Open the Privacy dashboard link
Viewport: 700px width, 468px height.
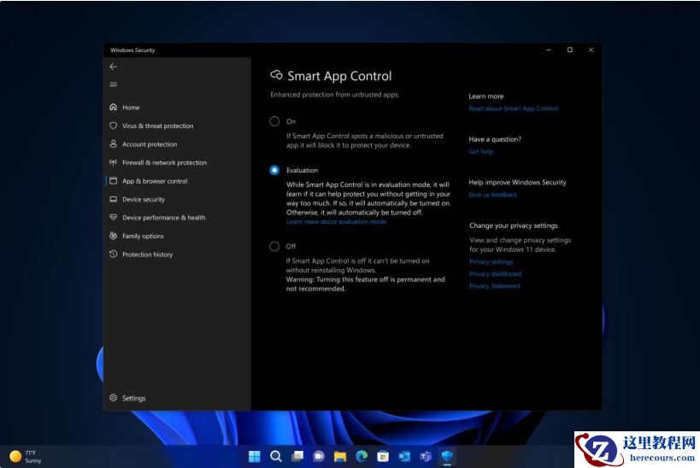tap(495, 274)
